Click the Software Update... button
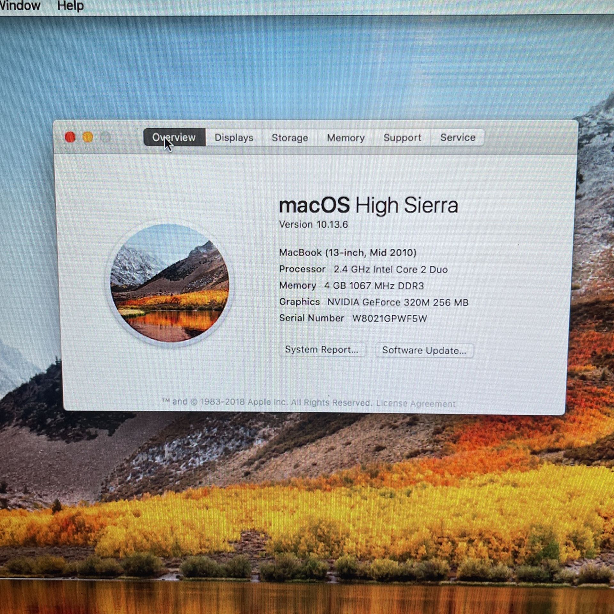 [x=424, y=350]
